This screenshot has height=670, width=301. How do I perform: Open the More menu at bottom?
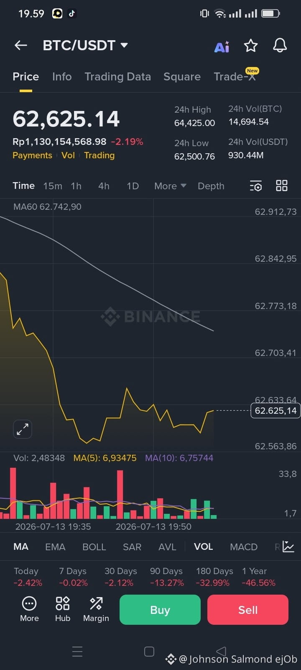29,609
